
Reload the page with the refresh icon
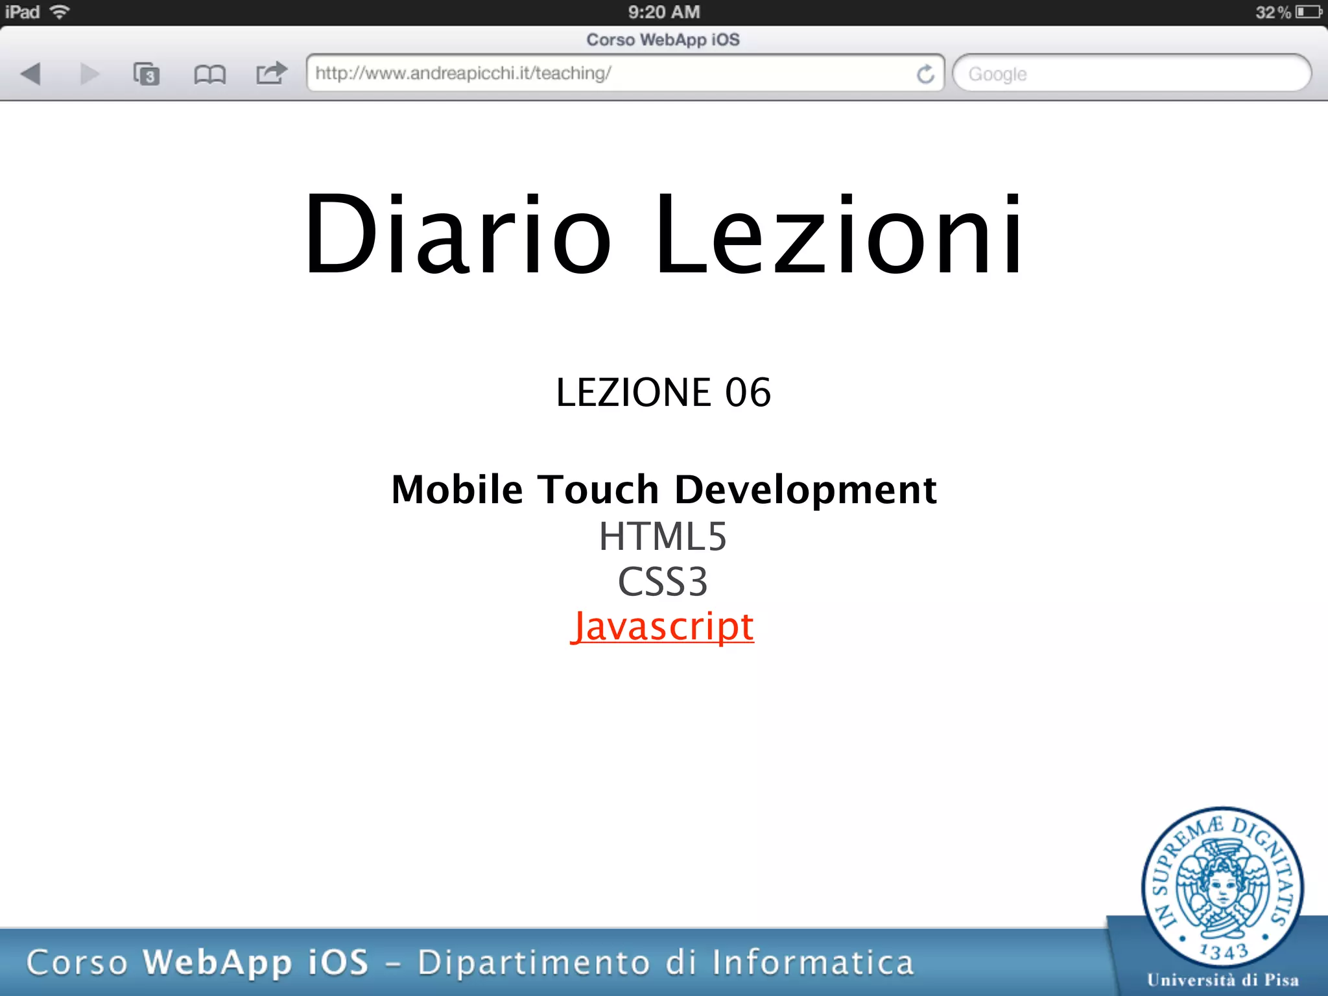coord(925,74)
